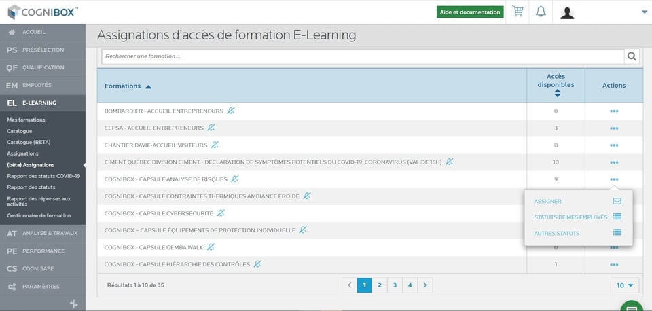
Task: Expand the user account dropdown arrow
Action: pos(645,12)
